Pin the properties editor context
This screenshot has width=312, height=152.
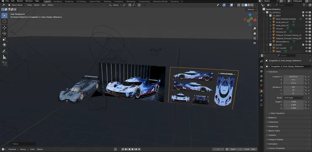pos(310,60)
